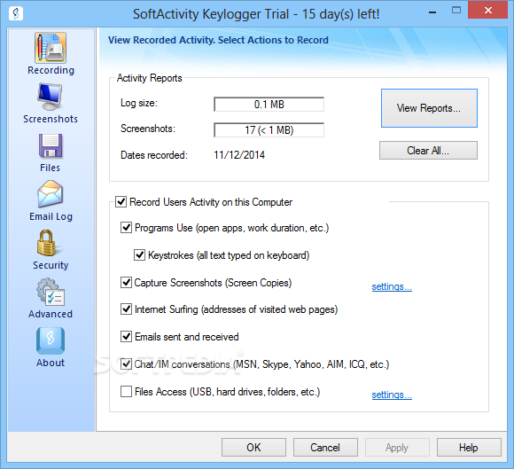
Task: Open the Files floppy disk icon
Action: tap(51, 145)
